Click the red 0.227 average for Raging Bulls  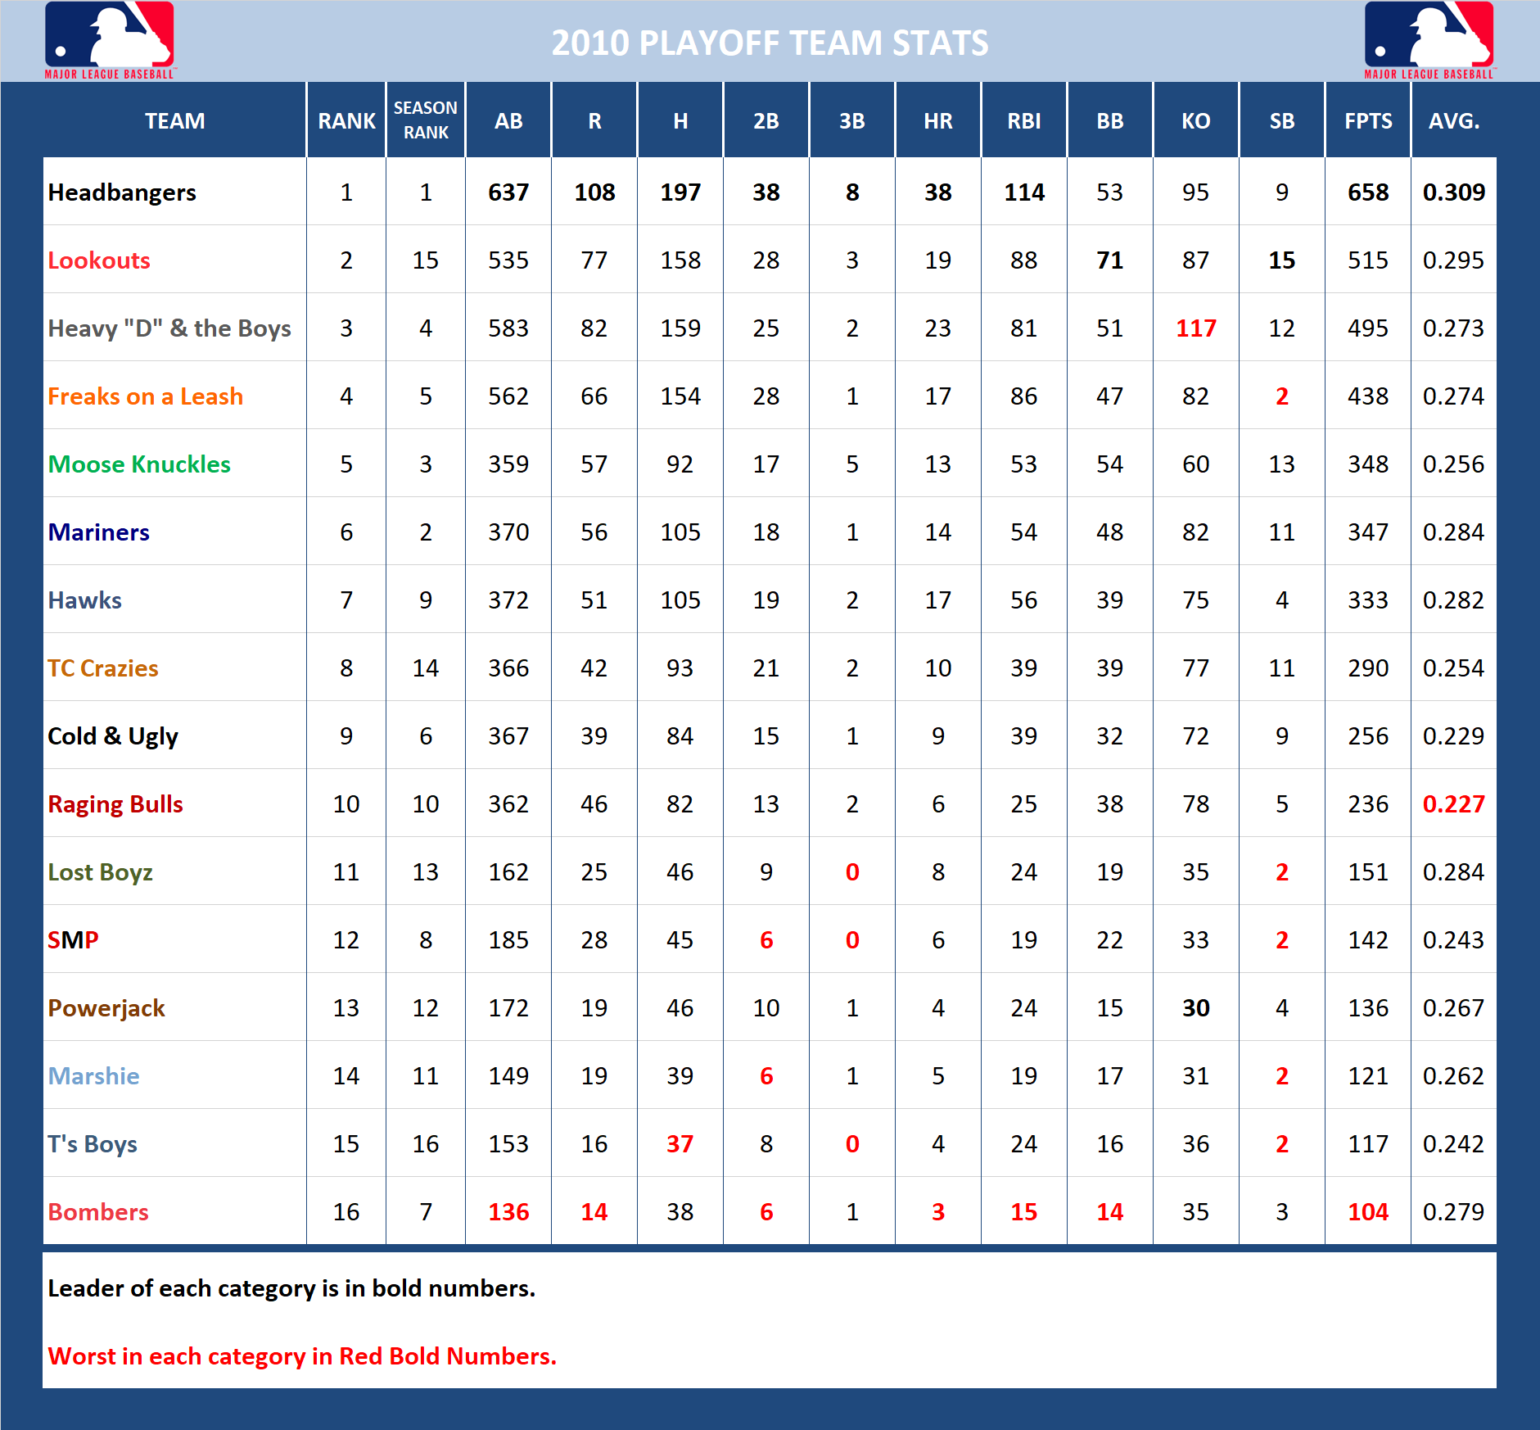(1454, 803)
